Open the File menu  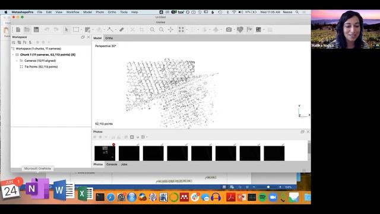coord(40,12)
